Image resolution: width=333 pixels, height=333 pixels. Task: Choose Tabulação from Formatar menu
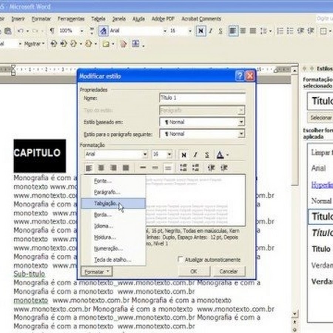[107, 203]
